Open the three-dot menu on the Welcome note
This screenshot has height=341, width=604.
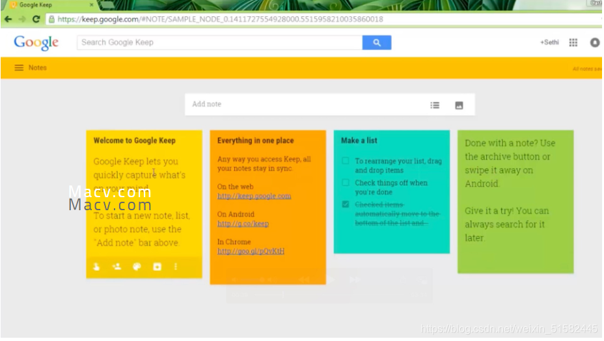point(176,267)
